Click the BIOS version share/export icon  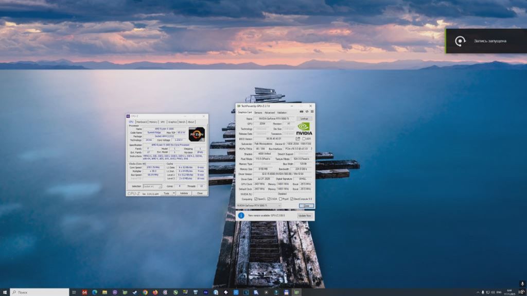tap(298, 138)
